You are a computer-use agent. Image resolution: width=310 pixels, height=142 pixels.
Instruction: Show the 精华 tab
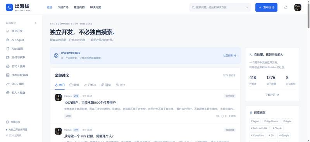pyautogui.click(x=106, y=85)
